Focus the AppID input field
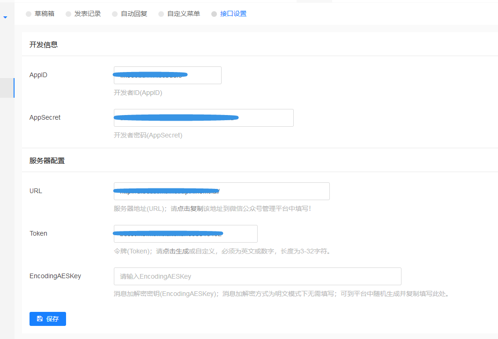Image resolution: width=498 pixels, height=339 pixels. pos(167,75)
